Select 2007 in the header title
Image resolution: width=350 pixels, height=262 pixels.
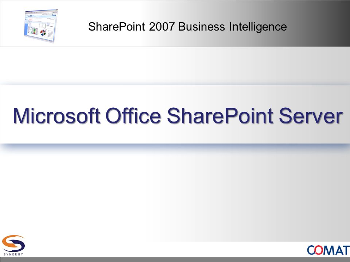[162, 27]
